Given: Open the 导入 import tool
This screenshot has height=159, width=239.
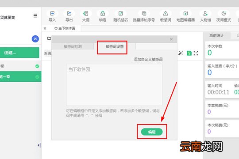Looking at the screenshot, I should 52,16.
